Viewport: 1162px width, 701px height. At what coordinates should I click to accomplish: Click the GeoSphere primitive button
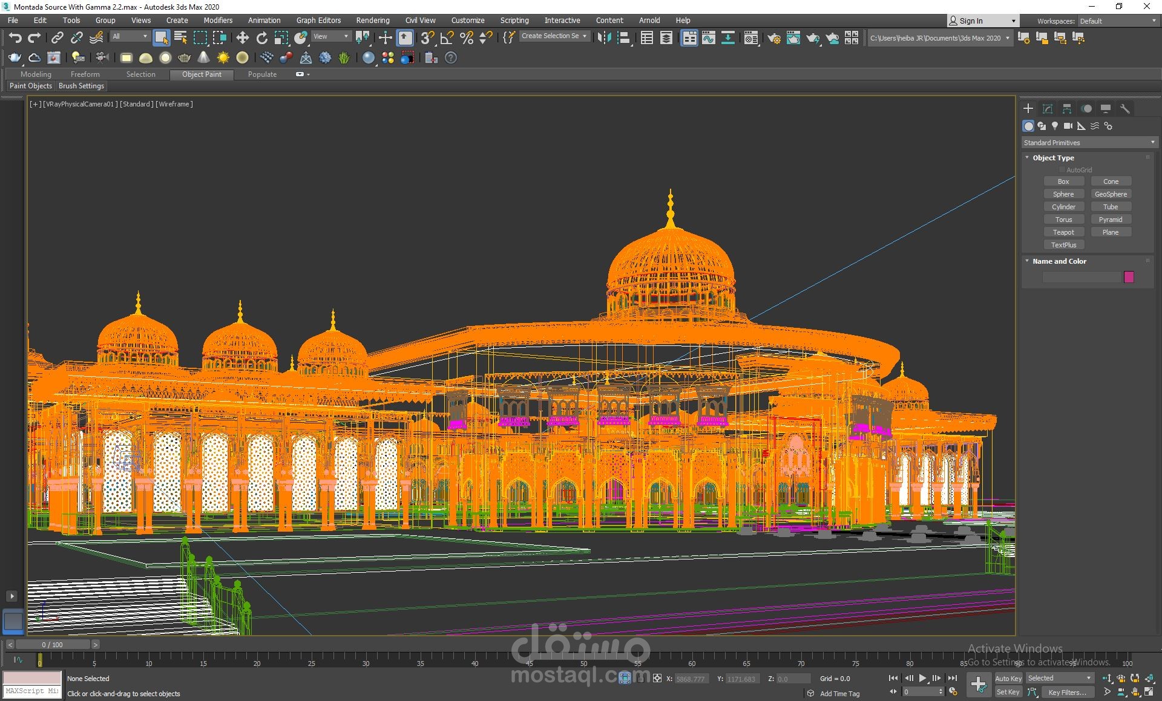1111,194
